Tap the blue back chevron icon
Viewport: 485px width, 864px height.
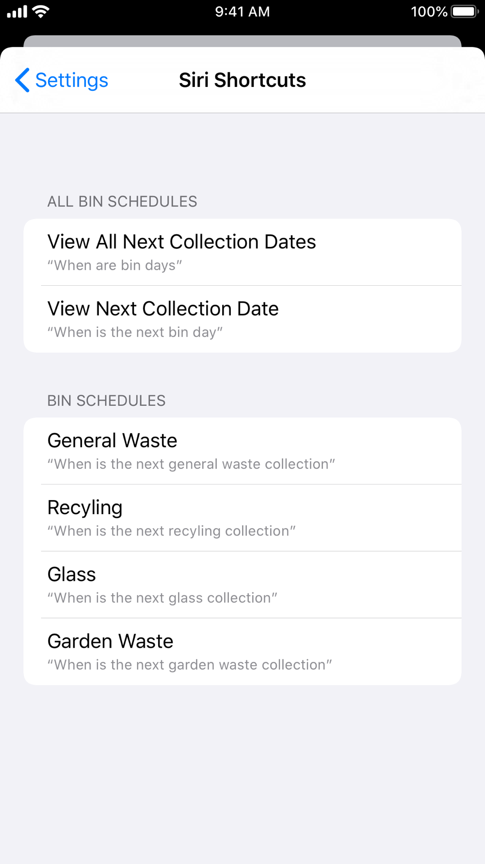click(22, 80)
